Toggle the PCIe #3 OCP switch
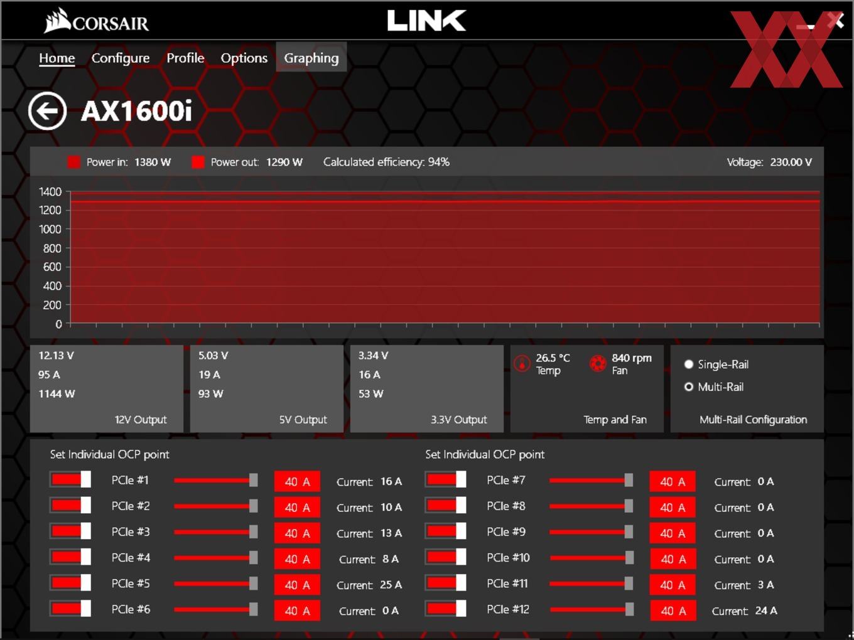The height and width of the screenshot is (640, 854). [70, 531]
